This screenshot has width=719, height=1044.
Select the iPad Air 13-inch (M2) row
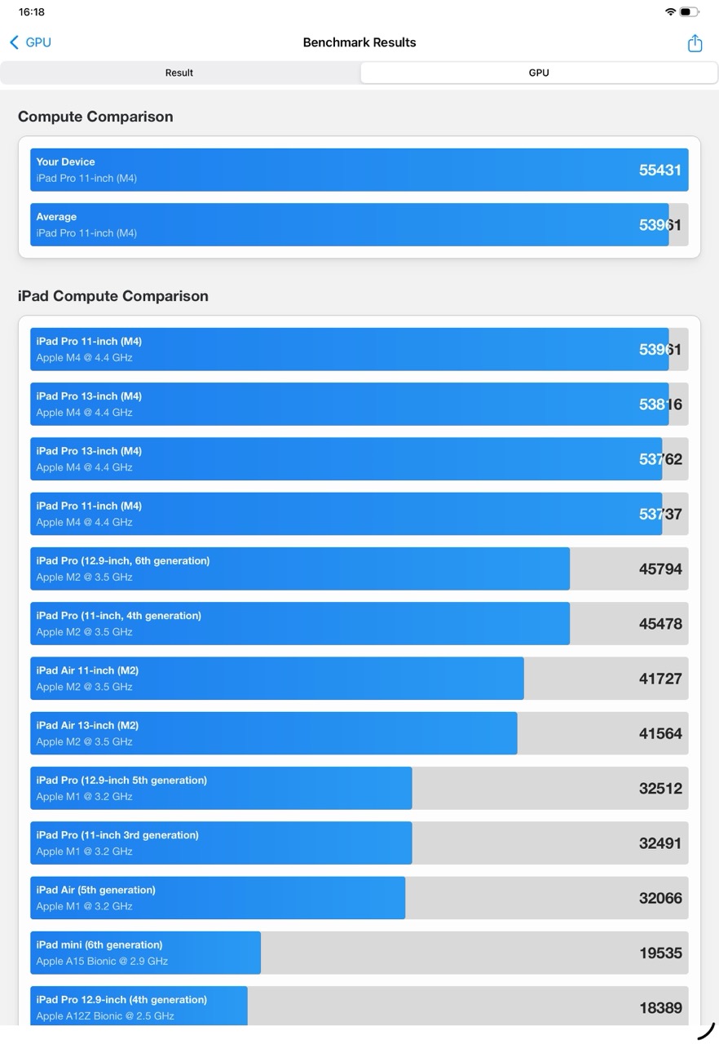pos(359,732)
